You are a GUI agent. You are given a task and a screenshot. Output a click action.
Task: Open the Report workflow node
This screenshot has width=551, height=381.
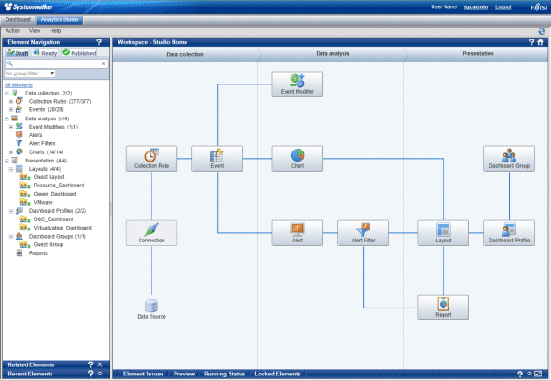(444, 308)
